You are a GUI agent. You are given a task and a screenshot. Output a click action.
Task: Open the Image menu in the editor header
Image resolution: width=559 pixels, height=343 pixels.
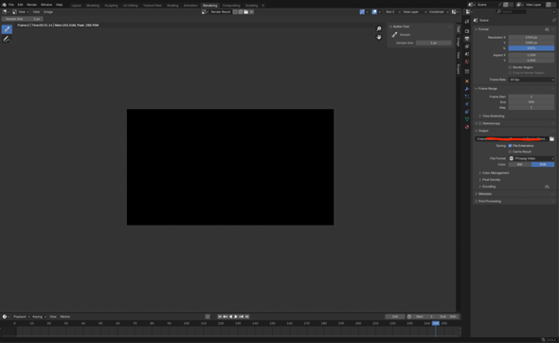click(x=48, y=11)
